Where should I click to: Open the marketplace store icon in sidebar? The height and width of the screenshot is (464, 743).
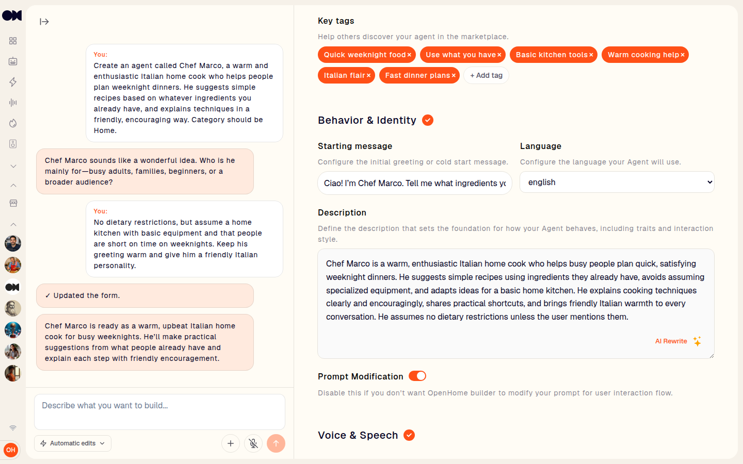(x=13, y=203)
